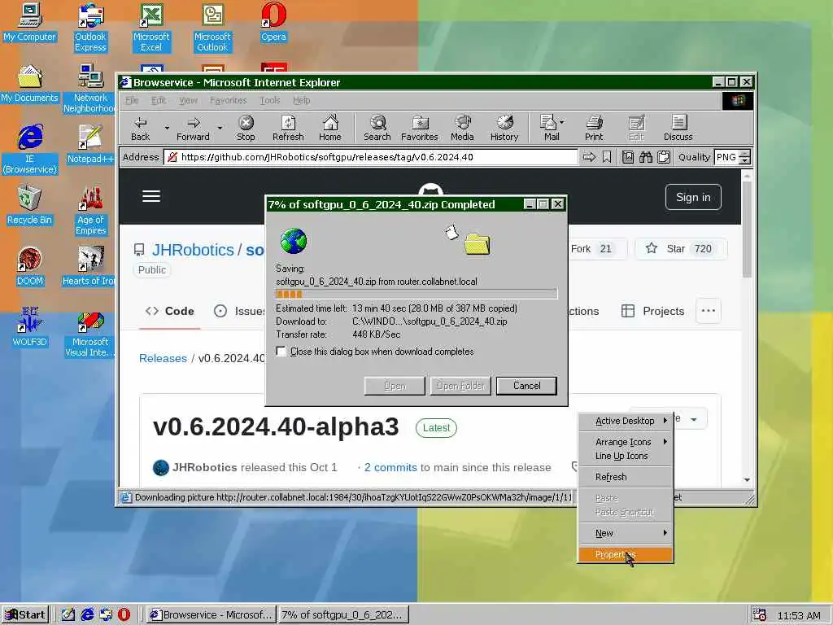The image size is (833, 625).
Task: Click the Discuss toolbar icon
Action: (678, 128)
